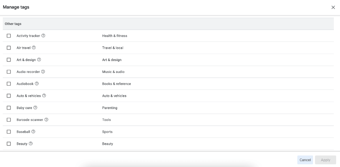Click the Manage tags title
This screenshot has height=167, width=340.
tap(16, 7)
